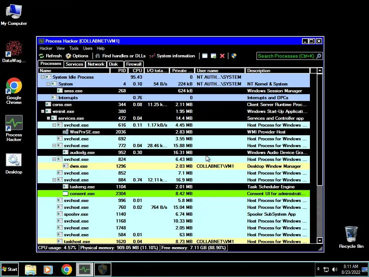The width and height of the screenshot is (369, 277).
Task: Select the audiodg.exe process
Action: pos(174,153)
